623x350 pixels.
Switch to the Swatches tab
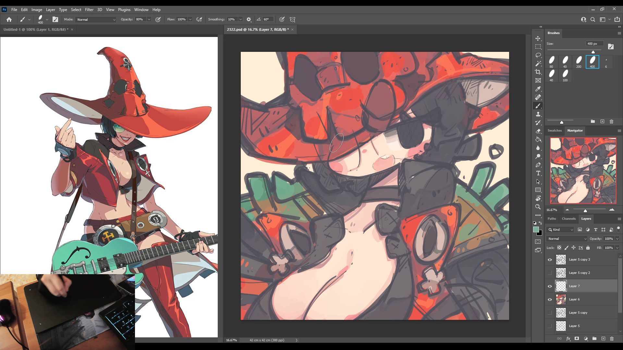pos(555,130)
